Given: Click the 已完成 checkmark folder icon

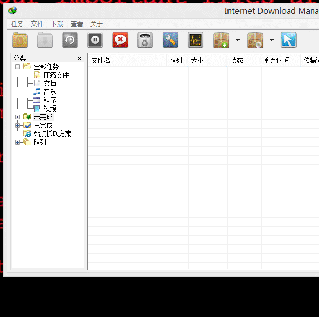Looking at the screenshot, I should [27, 125].
